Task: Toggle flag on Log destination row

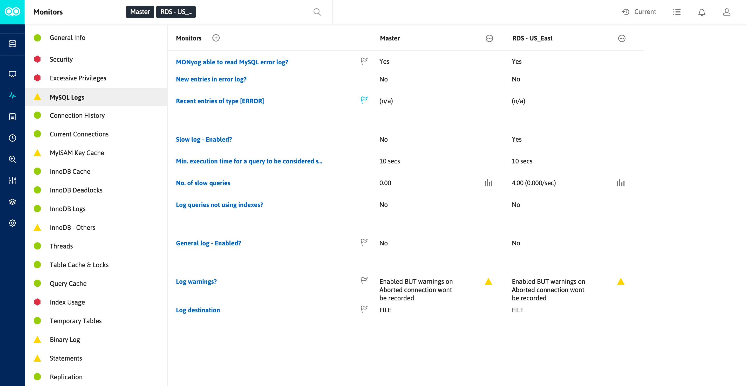Action: [x=364, y=309]
